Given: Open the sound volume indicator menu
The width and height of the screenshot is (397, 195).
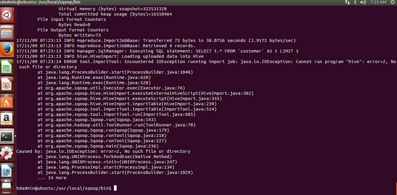Looking at the screenshot, I should [363, 2].
